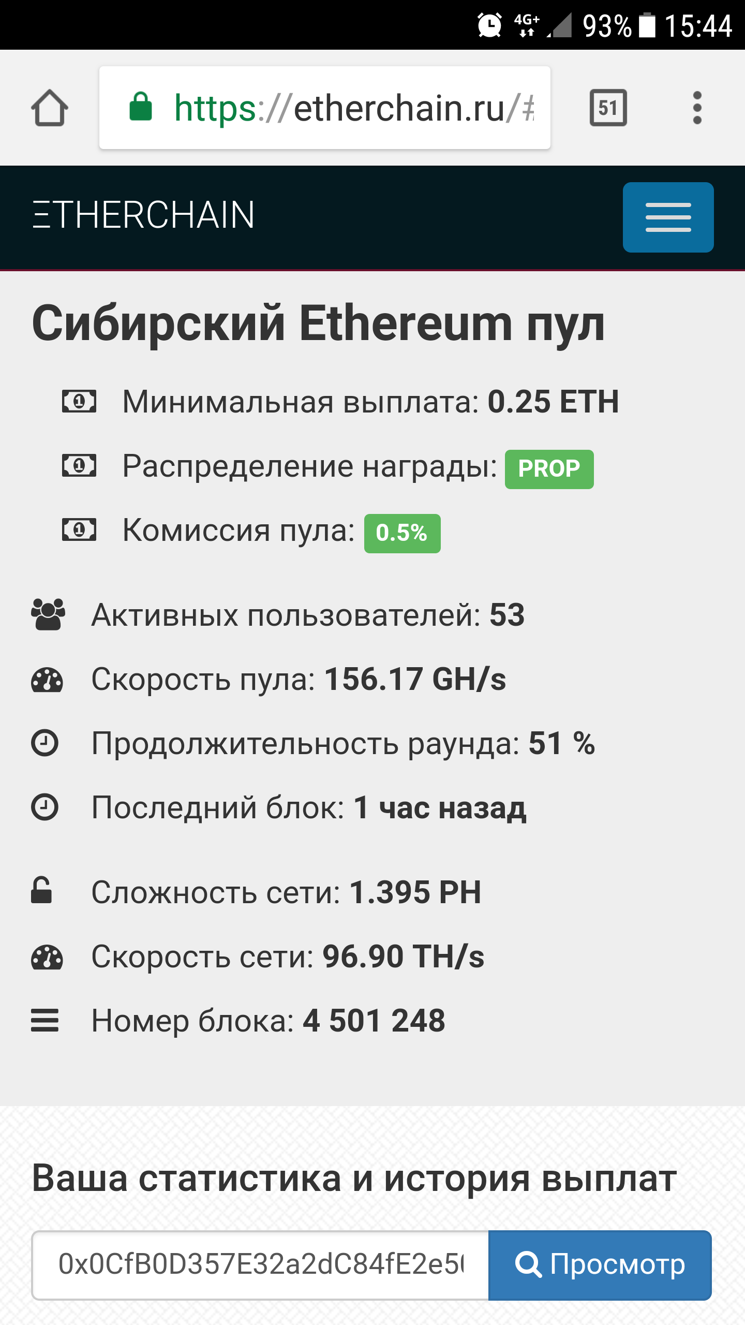Select the etherchain.ru address bar
The width and height of the screenshot is (745, 1325).
click(x=325, y=108)
